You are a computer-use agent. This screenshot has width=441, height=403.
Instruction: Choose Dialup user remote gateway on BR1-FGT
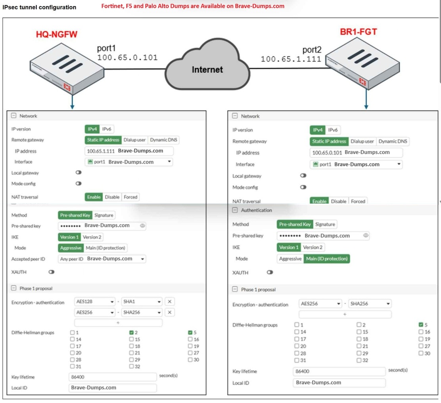click(362, 141)
